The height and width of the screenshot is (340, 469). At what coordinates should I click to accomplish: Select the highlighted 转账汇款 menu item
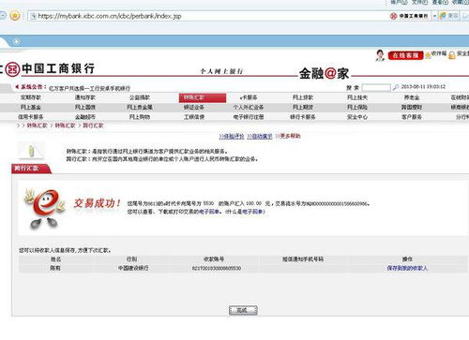tap(203, 98)
